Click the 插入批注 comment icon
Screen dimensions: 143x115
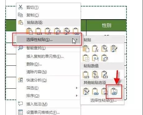pos(20,104)
